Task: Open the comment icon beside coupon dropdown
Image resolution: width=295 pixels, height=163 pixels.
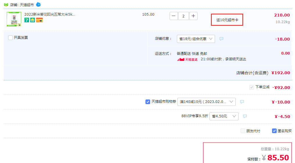Action: (x=242, y=102)
